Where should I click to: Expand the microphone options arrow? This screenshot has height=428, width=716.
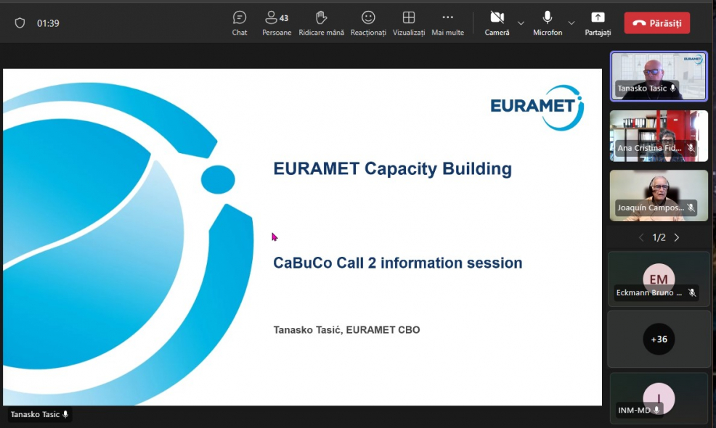571,22
